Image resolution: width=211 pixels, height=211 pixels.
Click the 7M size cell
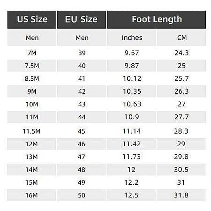[32, 53]
